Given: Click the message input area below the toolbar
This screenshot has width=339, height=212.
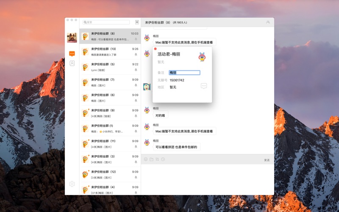Looking at the screenshot, I should (x=208, y=179).
